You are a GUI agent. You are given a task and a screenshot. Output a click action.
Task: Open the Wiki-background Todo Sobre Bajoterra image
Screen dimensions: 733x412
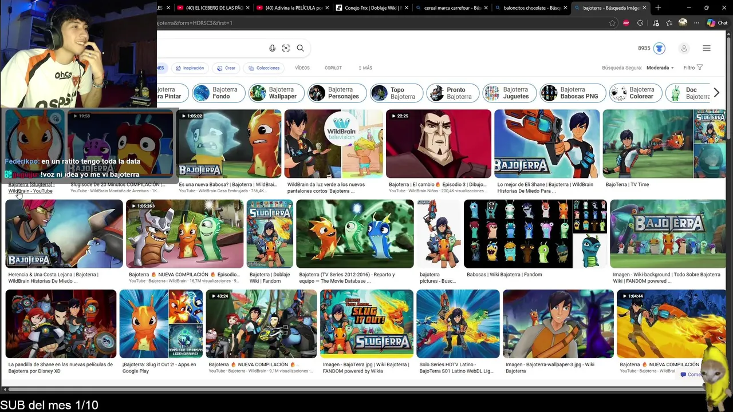(668, 233)
